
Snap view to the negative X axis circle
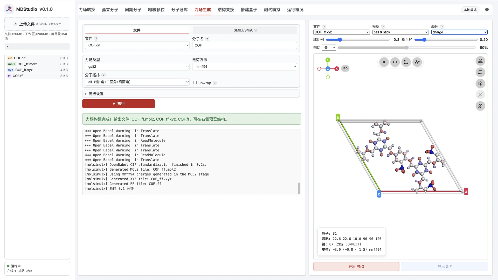[319, 69]
